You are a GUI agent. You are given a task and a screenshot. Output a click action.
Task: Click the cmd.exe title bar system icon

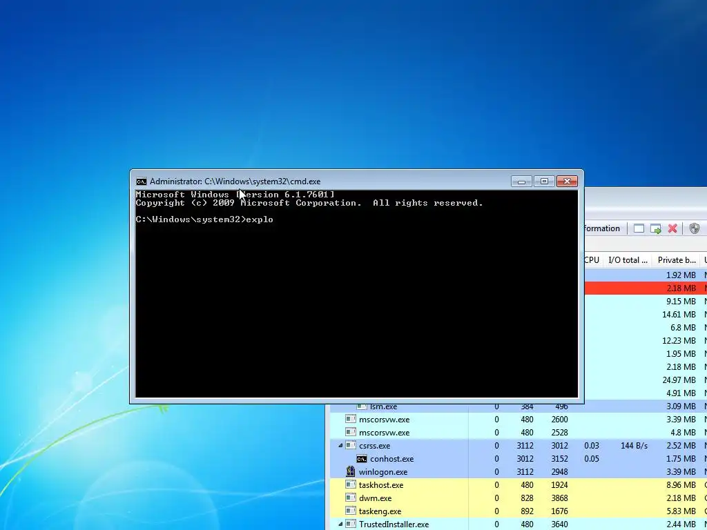pyautogui.click(x=141, y=181)
